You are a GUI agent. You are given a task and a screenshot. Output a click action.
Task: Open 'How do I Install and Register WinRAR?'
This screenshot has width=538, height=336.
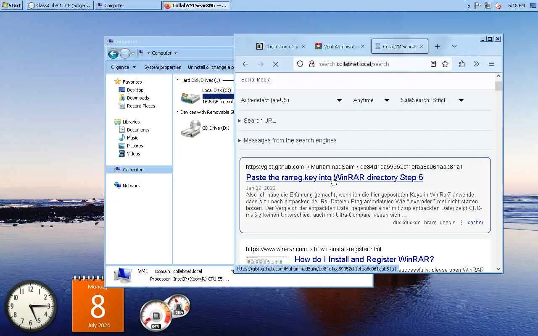tap(364, 259)
